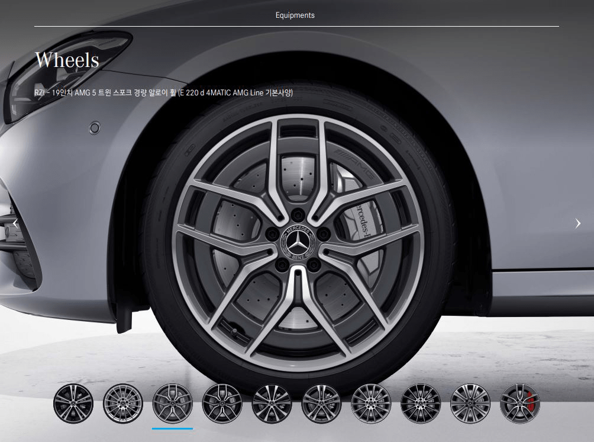Select the first wheel thumbnail in the strip
This screenshot has width=594, height=442.
tap(73, 403)
